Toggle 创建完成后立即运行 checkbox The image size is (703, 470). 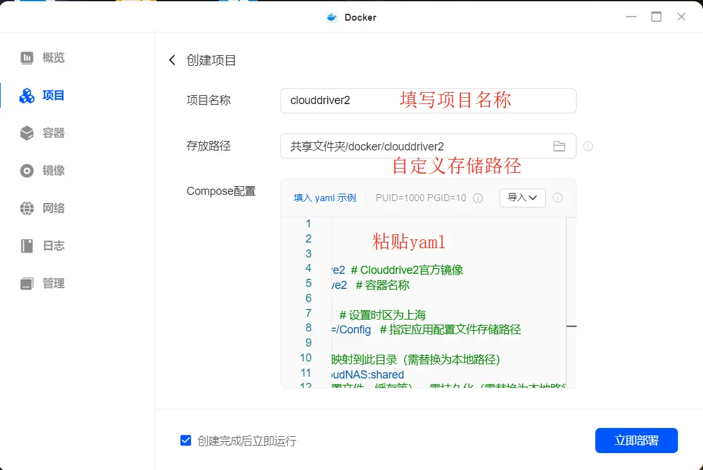(x=186, y=441)
